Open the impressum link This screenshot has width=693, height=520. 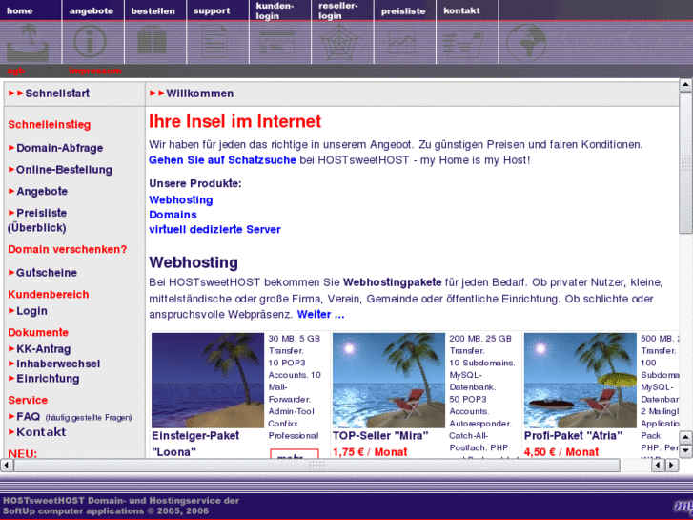(x=95, y=71)
